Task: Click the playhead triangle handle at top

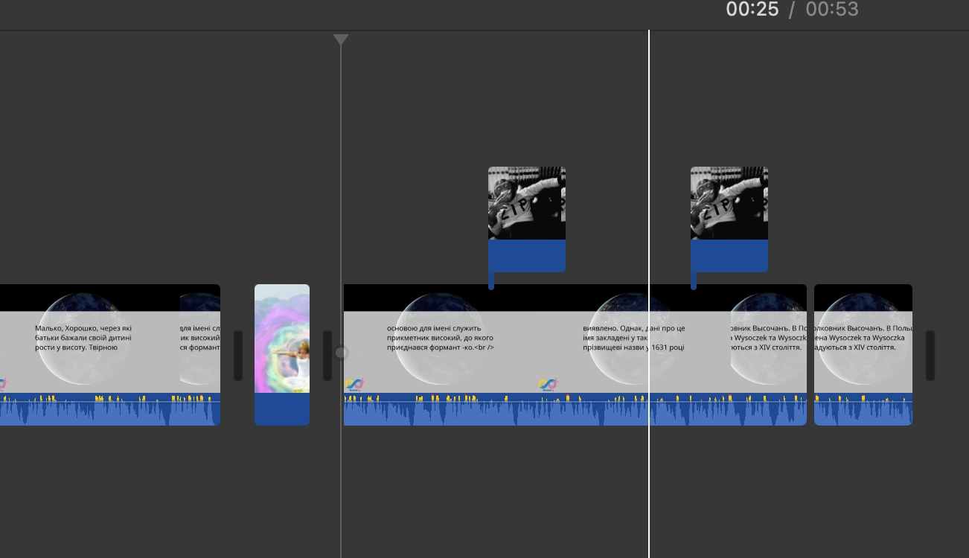Action: click(341, 39)
